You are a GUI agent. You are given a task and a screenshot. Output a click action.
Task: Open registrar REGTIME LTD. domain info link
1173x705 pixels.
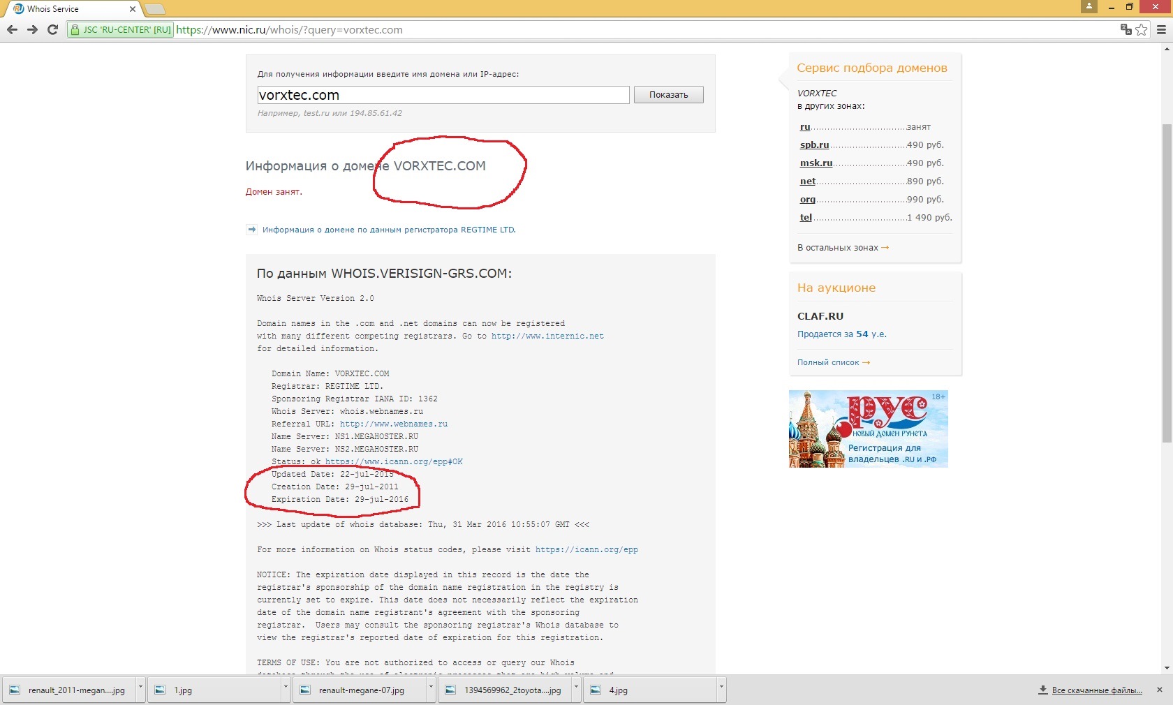coord(389,230)
